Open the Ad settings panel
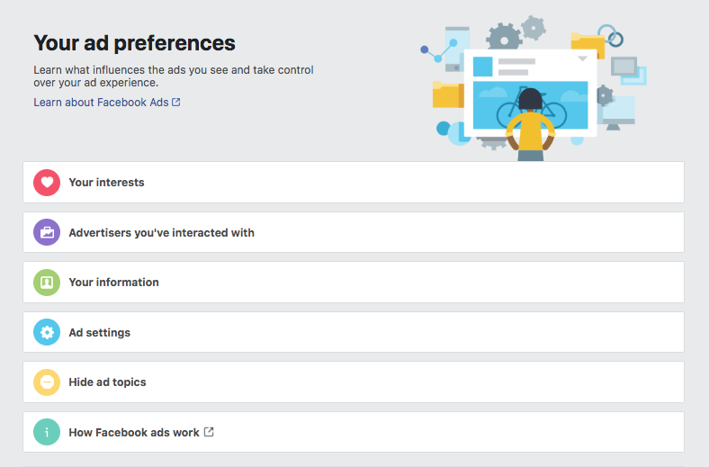This screenshot has width=709, height=467. [x=353, y=332]
